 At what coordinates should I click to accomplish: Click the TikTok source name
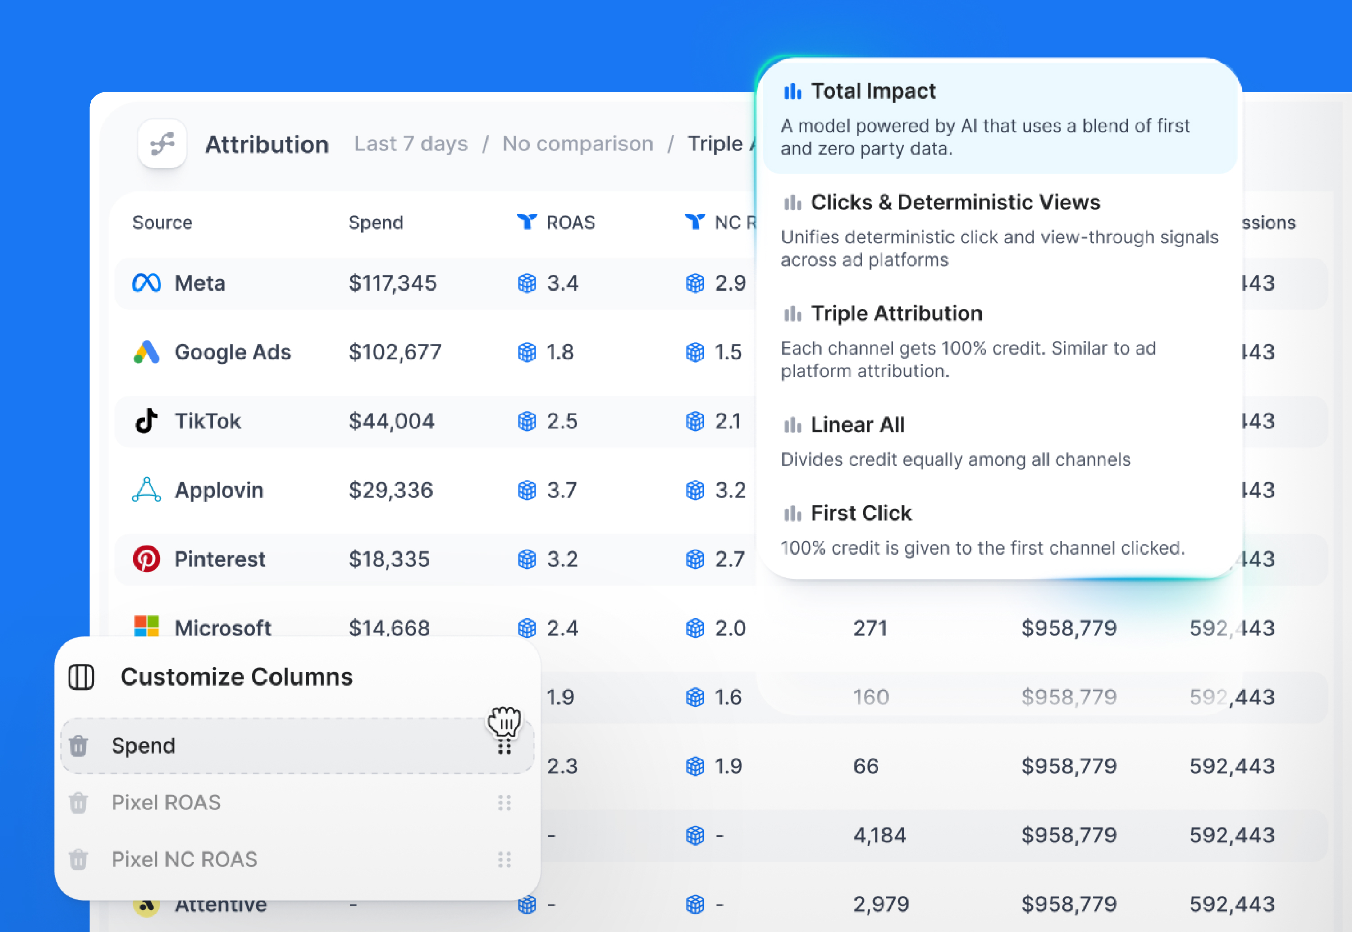point(207,421)
